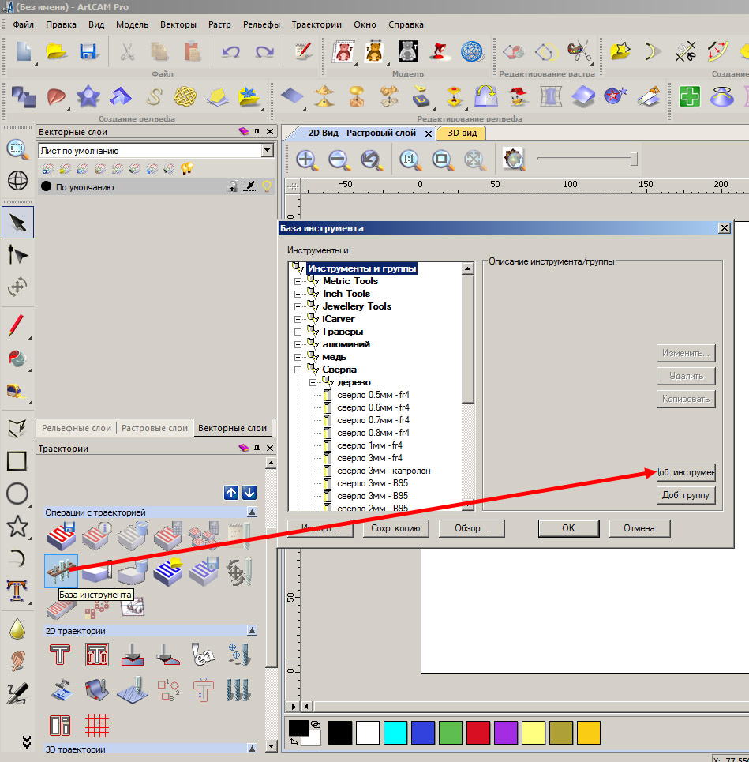The width and height of the screenshot is (749, 762).
Task: Select the node editing tool
Action: click(17, 254)
